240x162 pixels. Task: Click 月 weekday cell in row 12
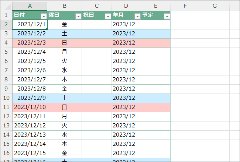coord(65,116)
